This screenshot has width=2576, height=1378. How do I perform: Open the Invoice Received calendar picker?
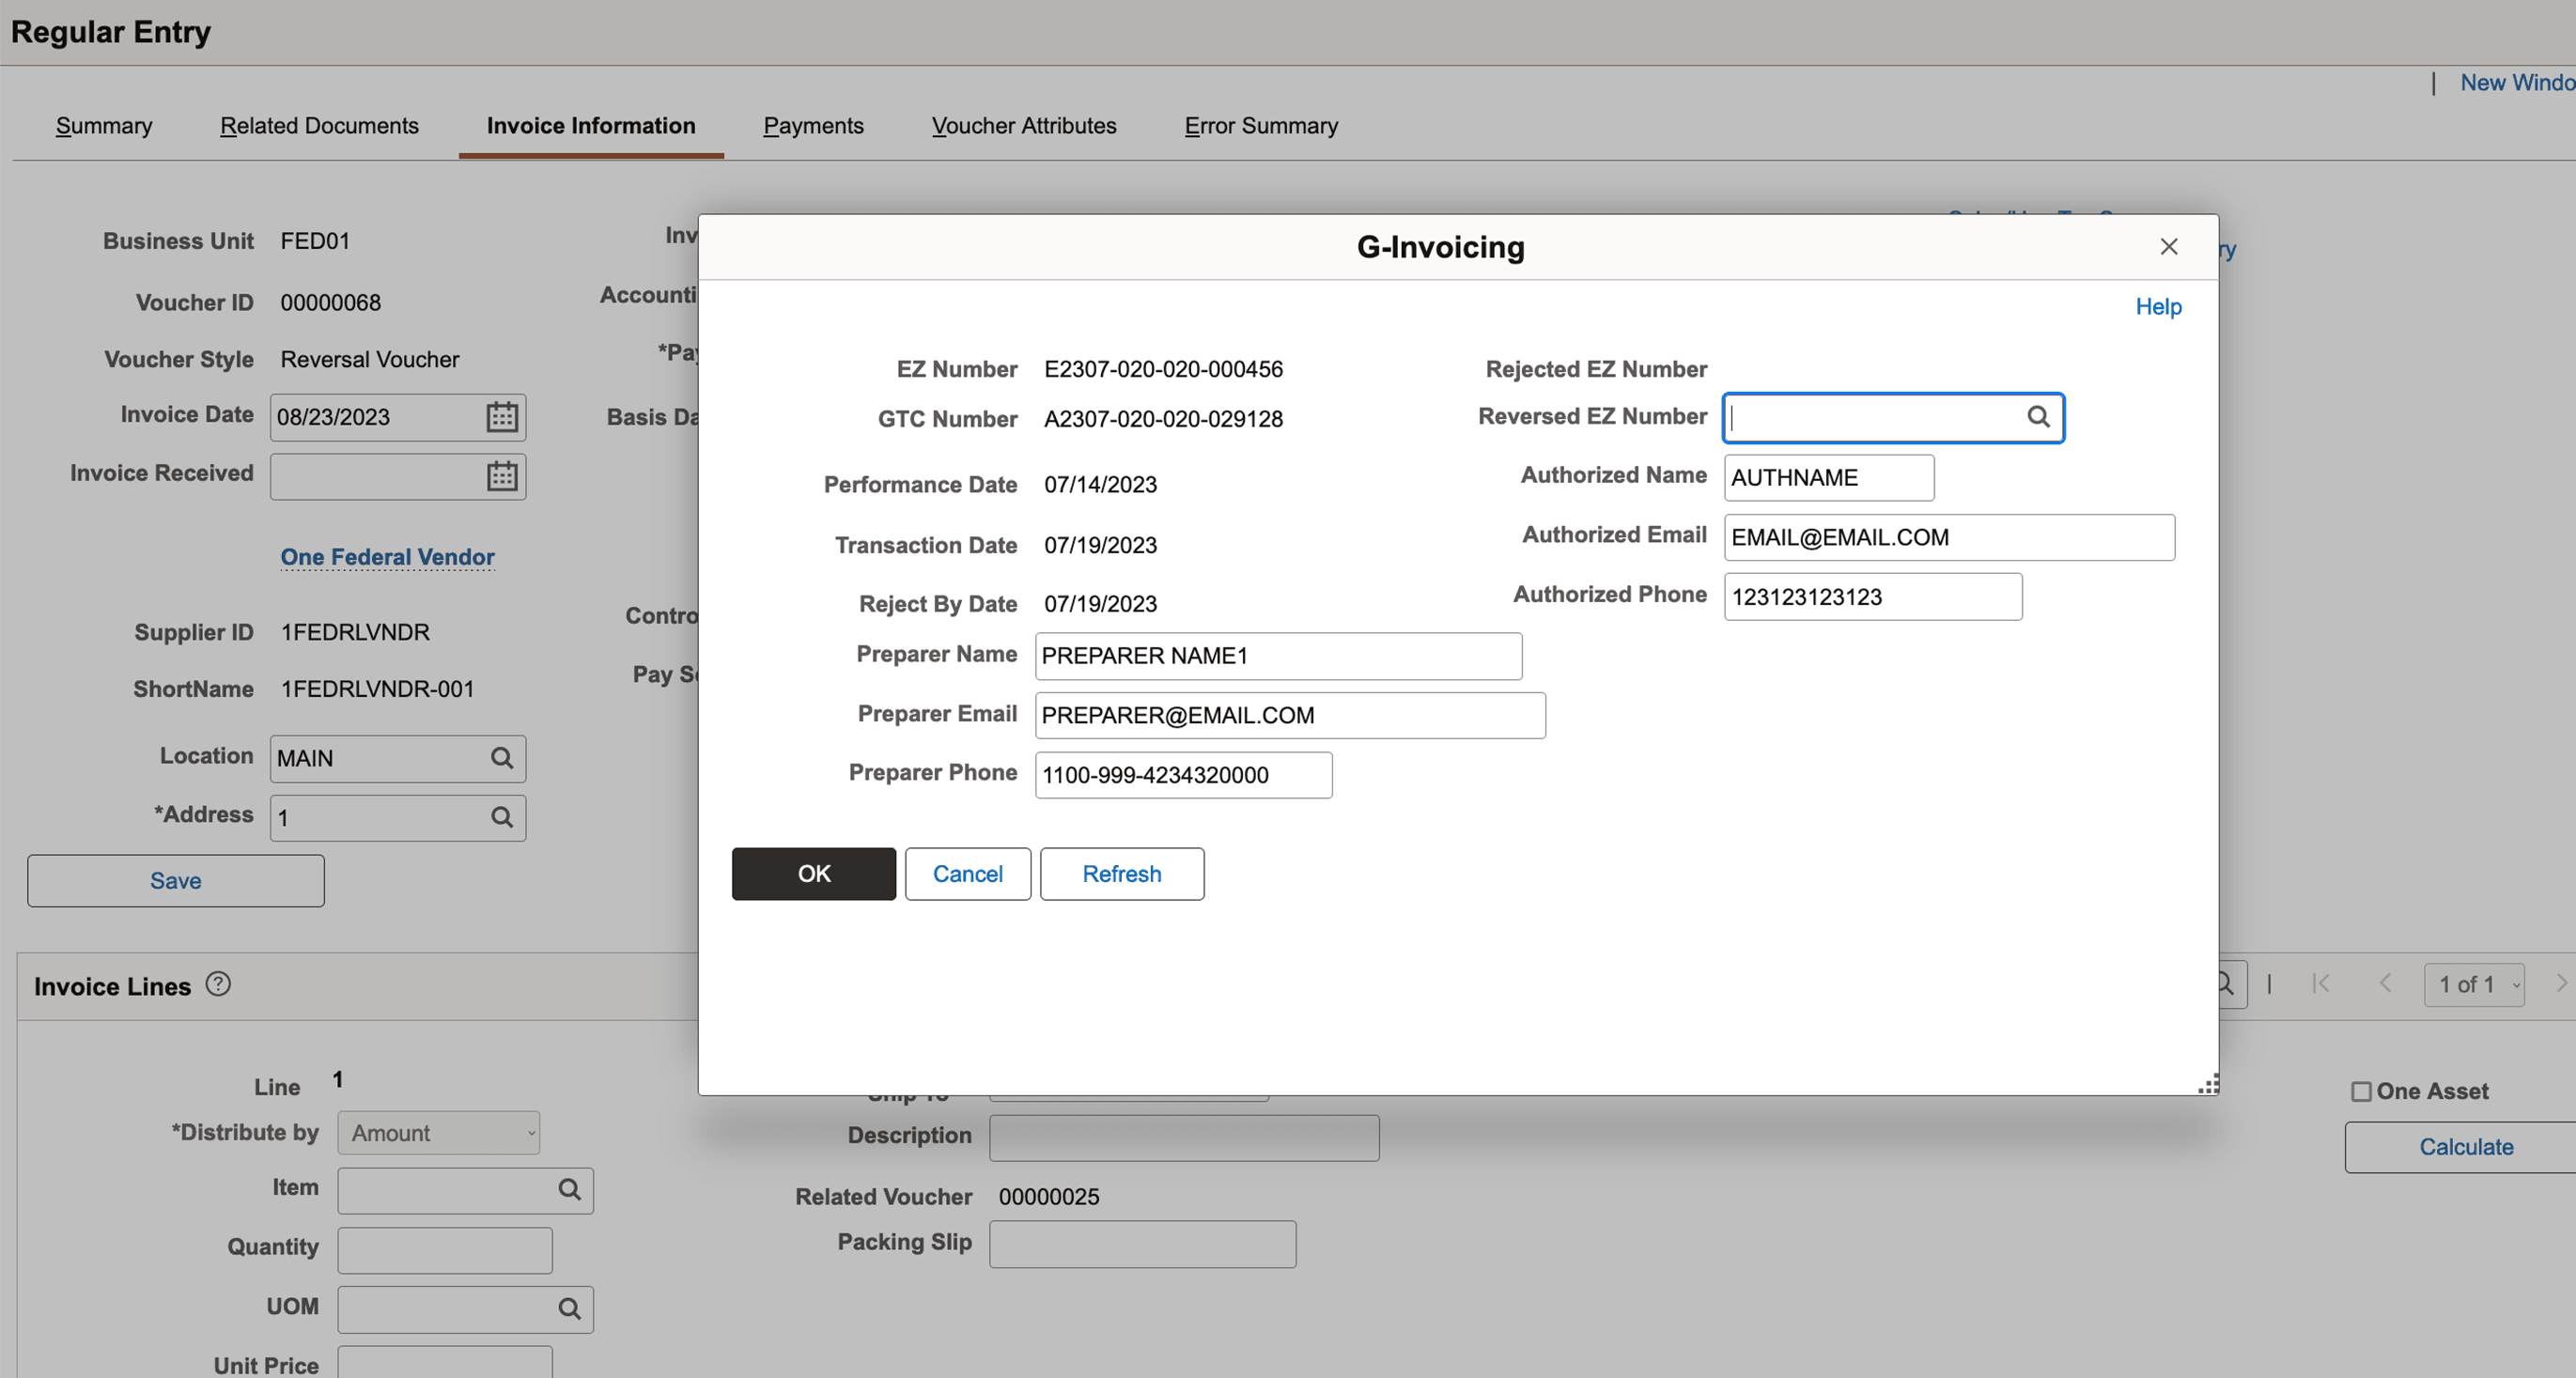pyautogui.click(x=501, y=476)
